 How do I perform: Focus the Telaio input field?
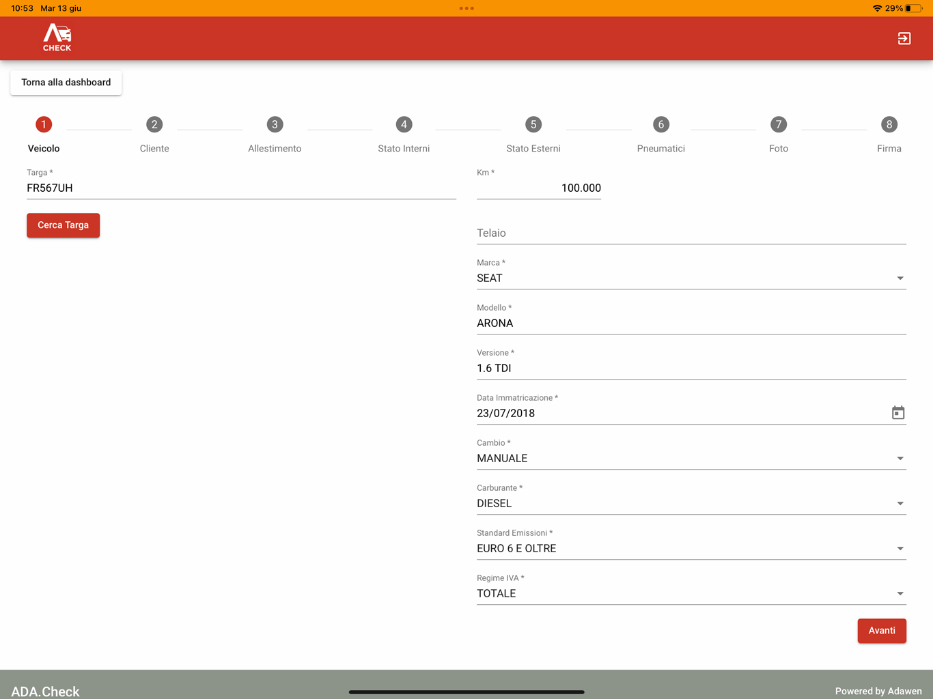click(x=691, y=233)
